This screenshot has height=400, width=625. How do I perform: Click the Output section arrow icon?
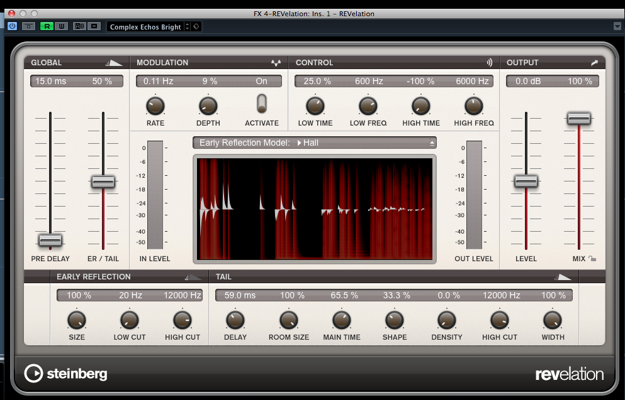594,63
